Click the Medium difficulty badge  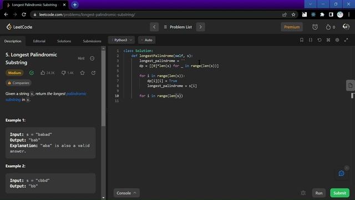click(x=14, y=73)
